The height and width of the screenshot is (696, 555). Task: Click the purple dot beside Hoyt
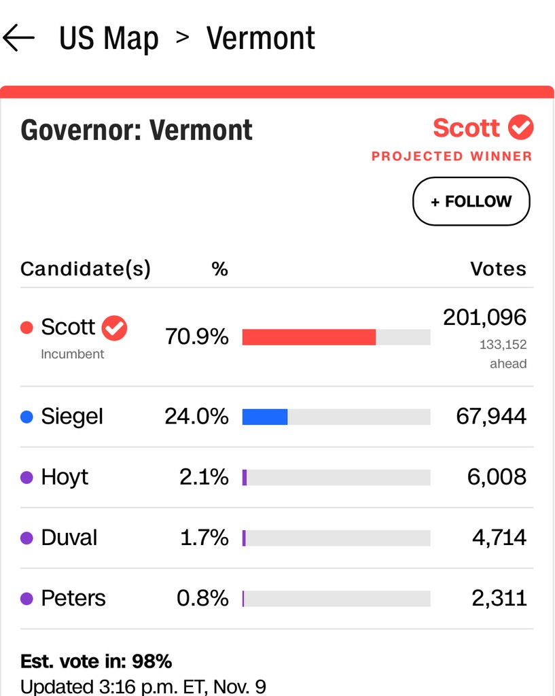26,478
